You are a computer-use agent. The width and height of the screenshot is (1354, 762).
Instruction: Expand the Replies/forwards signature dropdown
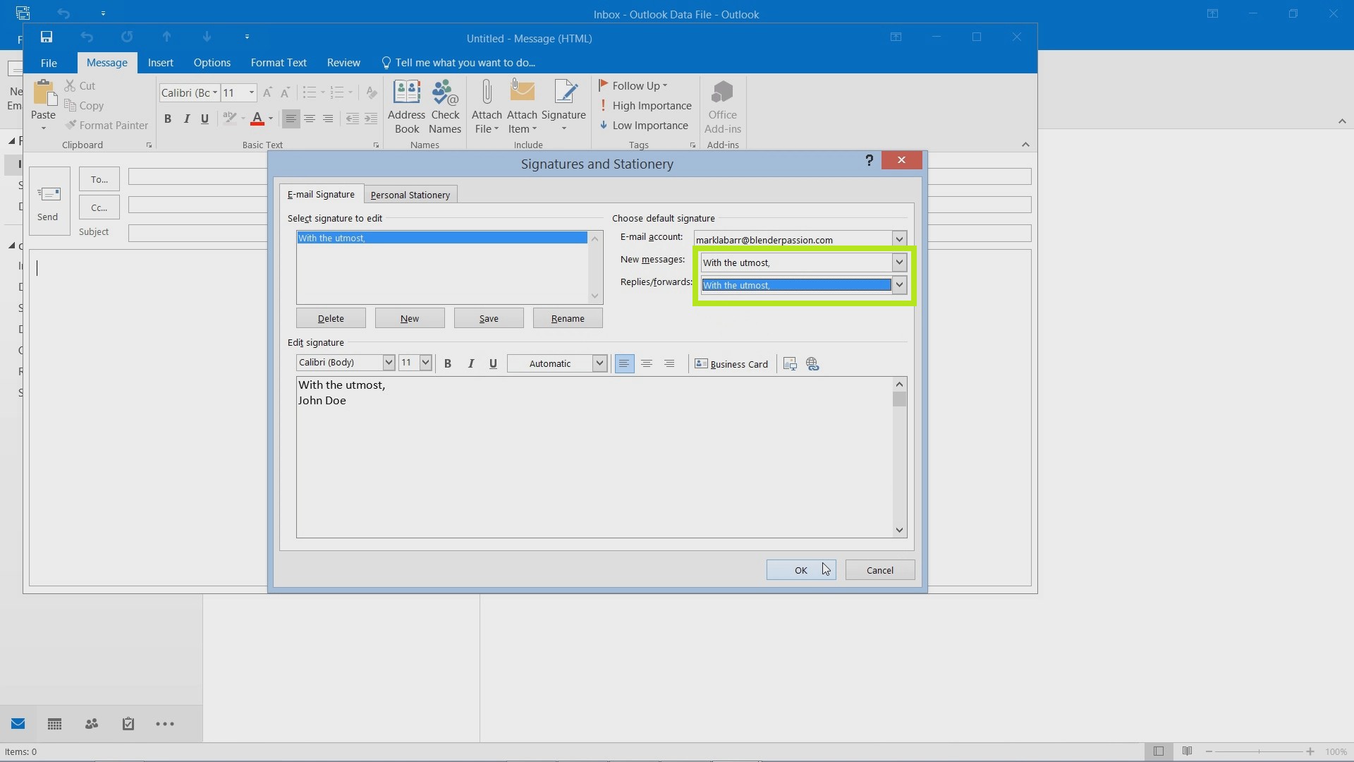pyautogui.click(x=898, y=284)
